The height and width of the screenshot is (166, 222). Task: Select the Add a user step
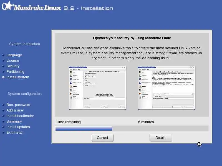coord(15,110)
